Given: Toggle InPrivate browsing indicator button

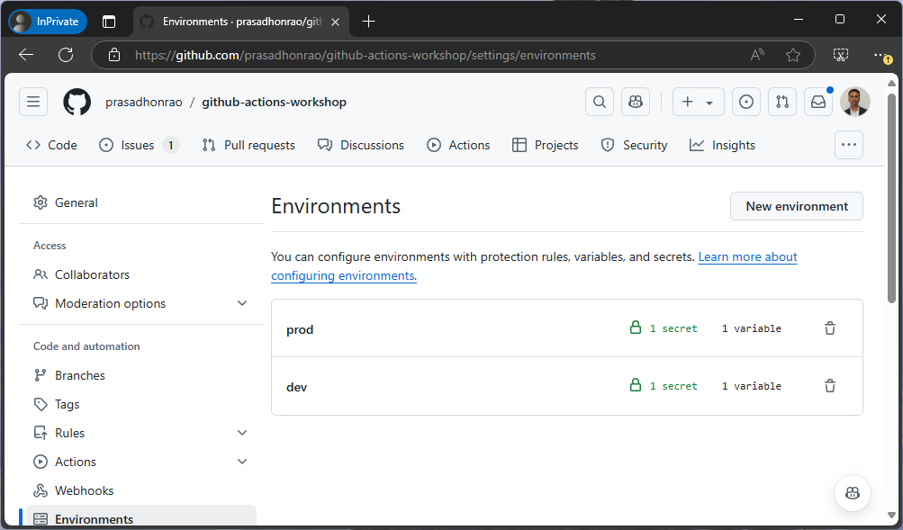Looking at the screenshot, I should coord(47,20).
